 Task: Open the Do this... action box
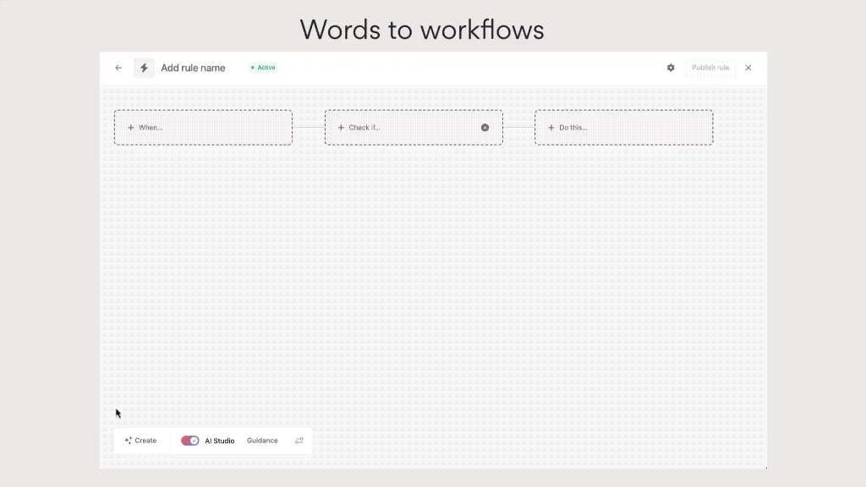623,128
